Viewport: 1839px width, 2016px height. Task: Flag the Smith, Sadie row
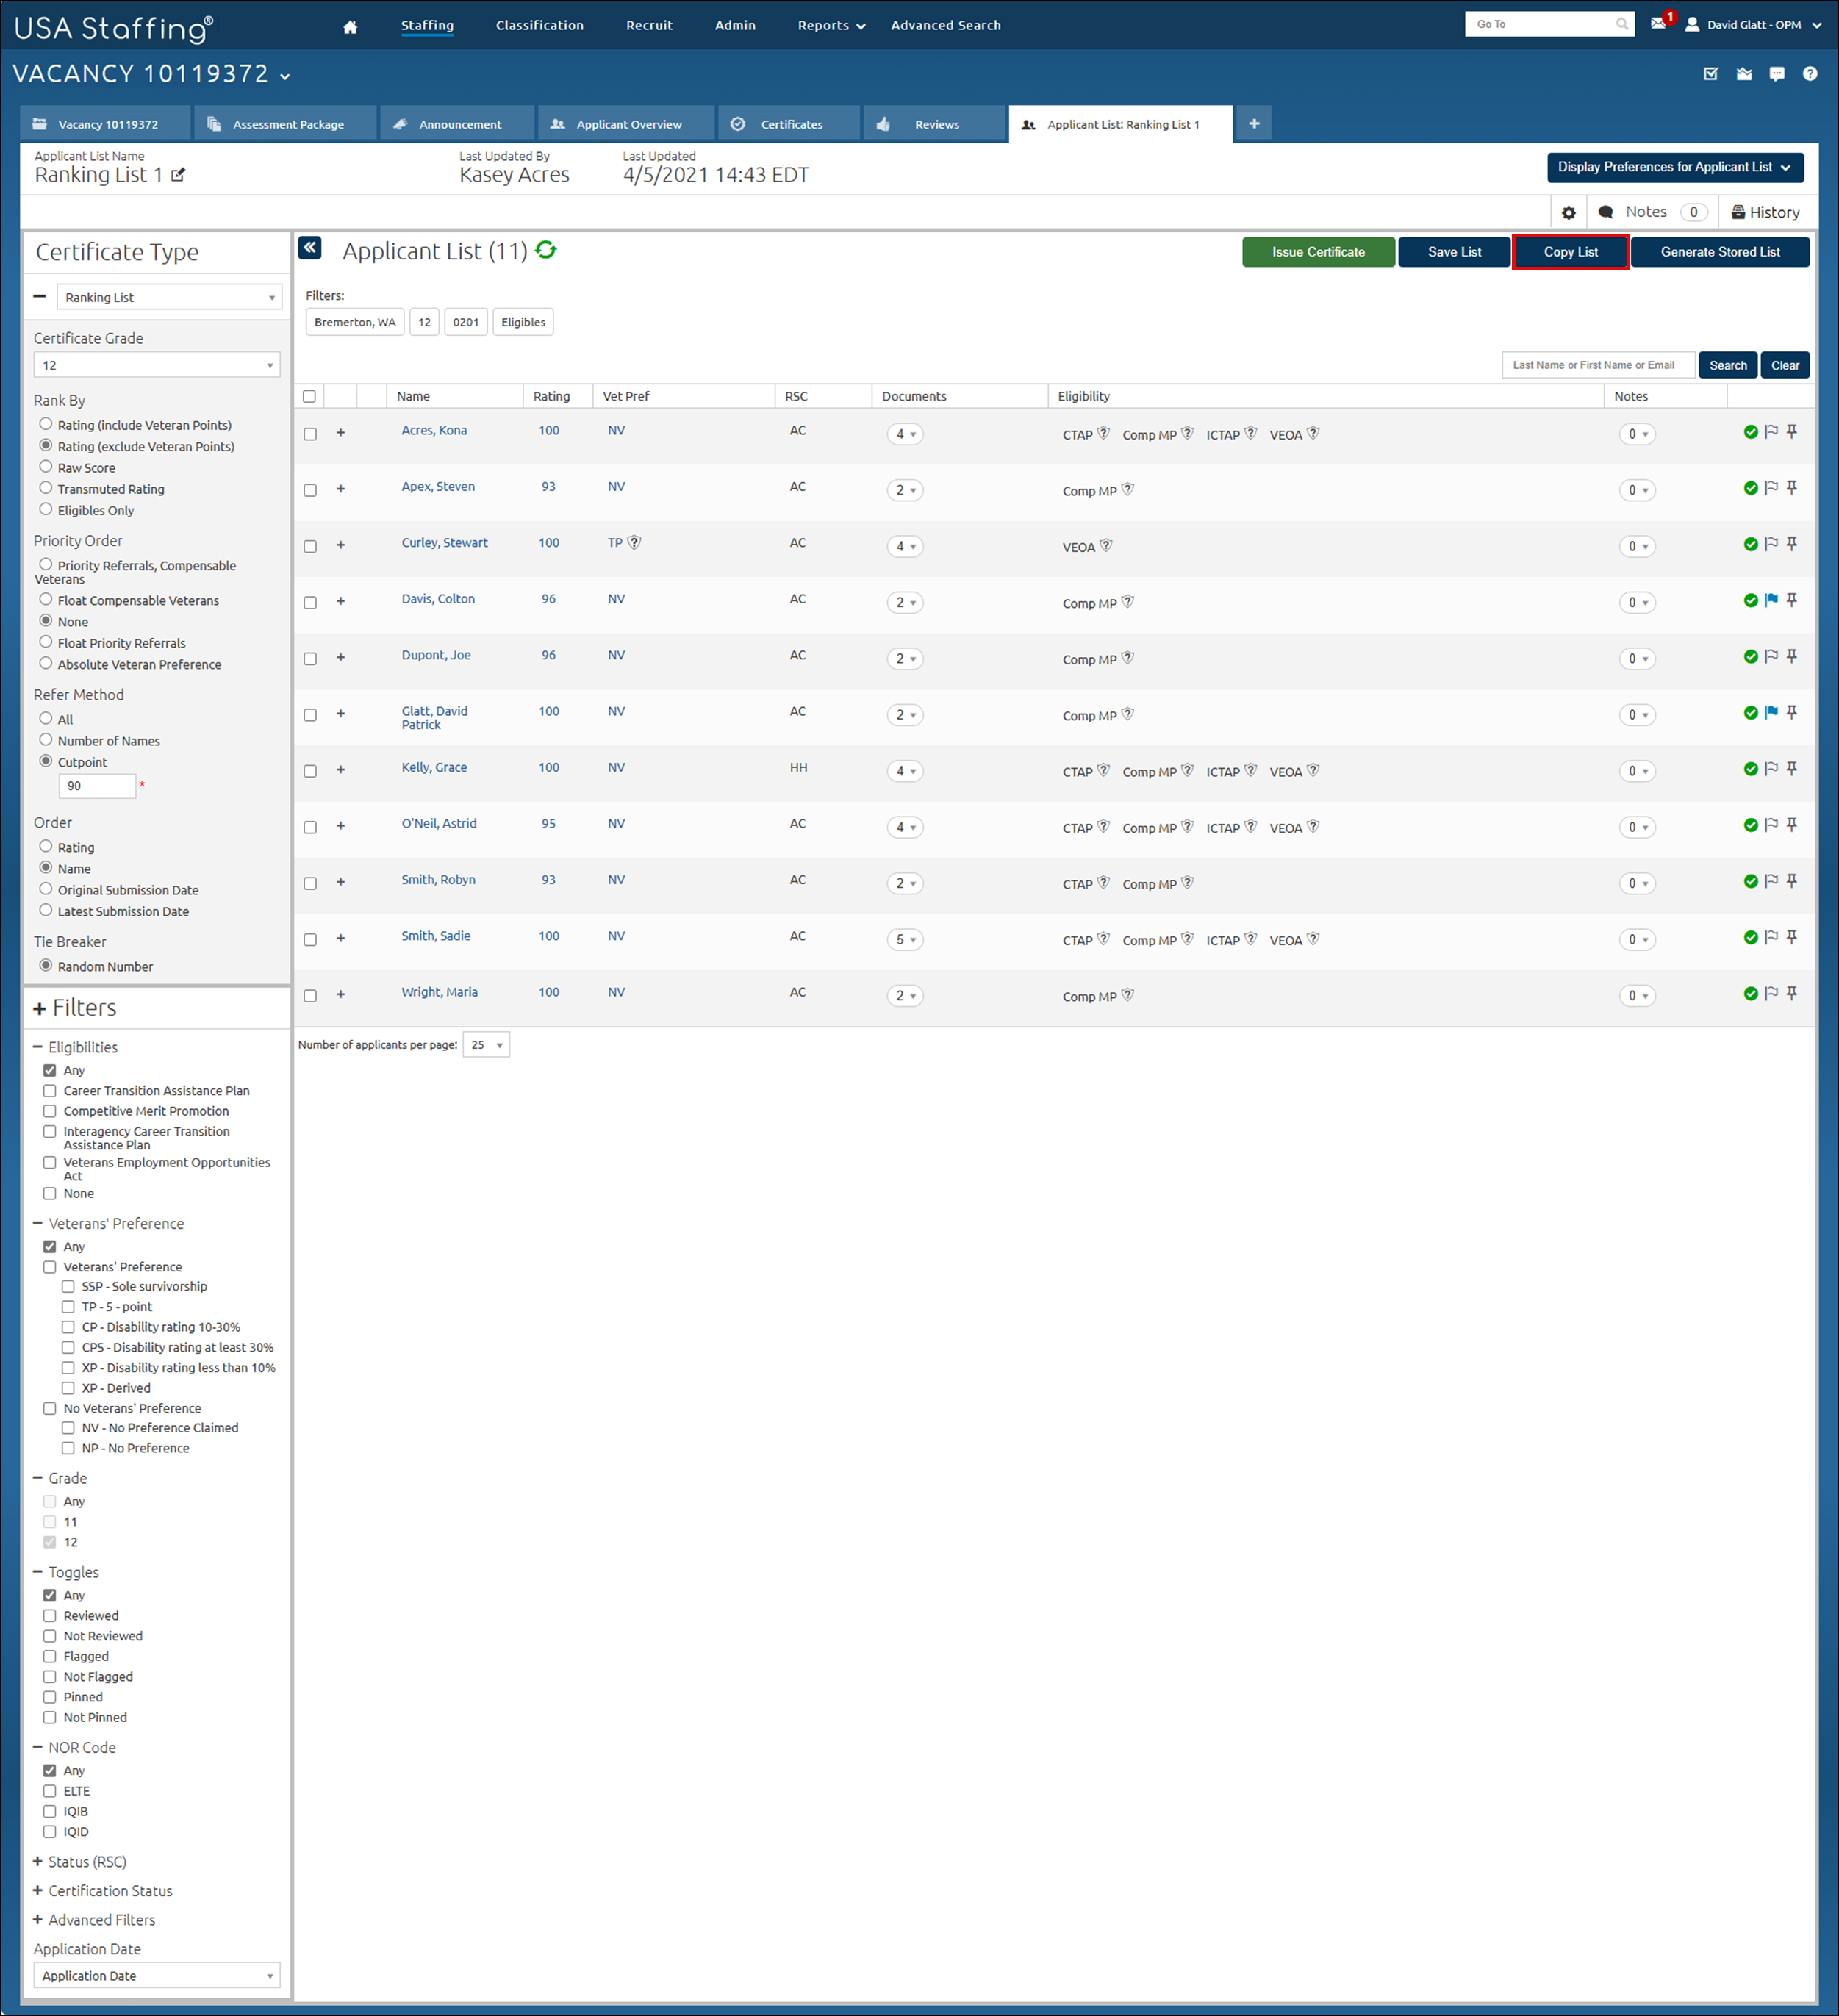tap(1771, 938)
